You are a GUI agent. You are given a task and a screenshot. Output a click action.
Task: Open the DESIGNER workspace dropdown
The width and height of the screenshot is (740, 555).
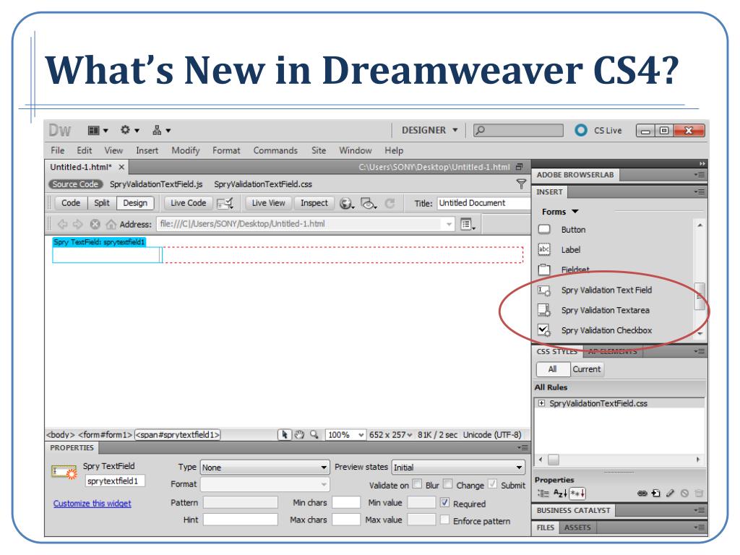point(429,130)
